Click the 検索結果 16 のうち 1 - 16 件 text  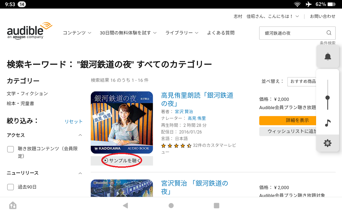120,80
